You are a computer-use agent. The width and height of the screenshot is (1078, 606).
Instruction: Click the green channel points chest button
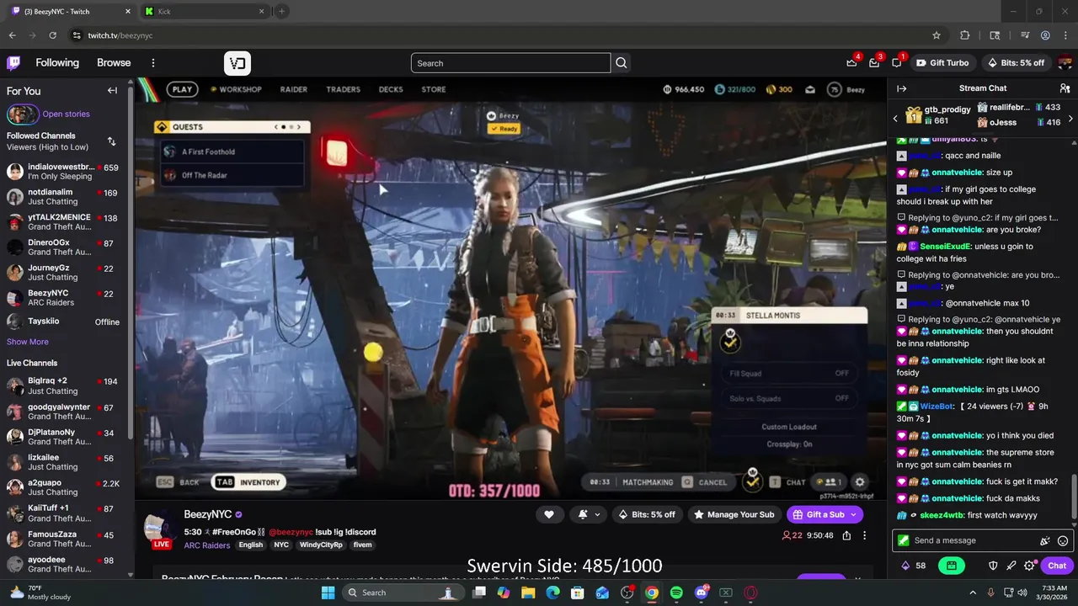(x=952, y=566)
